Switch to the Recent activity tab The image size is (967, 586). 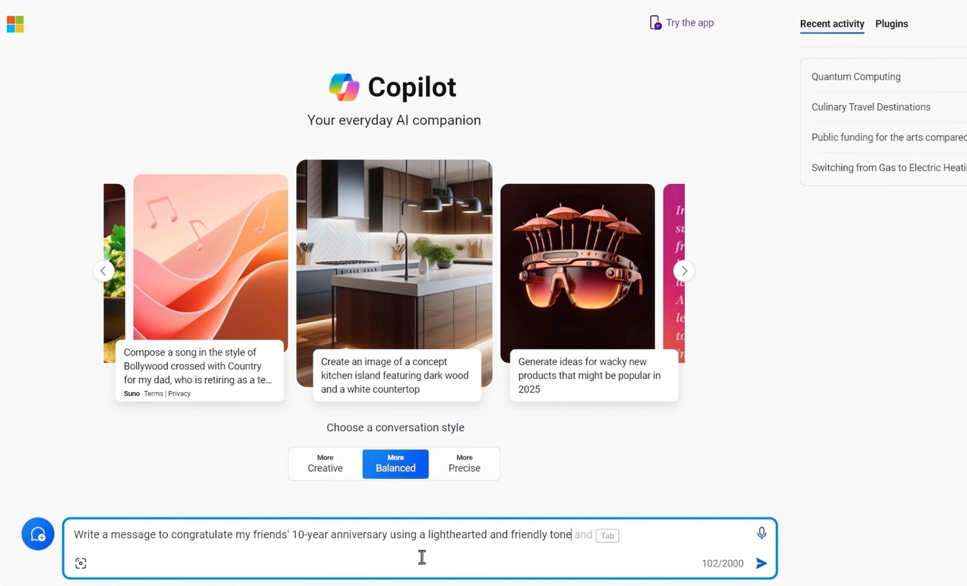(x=832, y=24)
